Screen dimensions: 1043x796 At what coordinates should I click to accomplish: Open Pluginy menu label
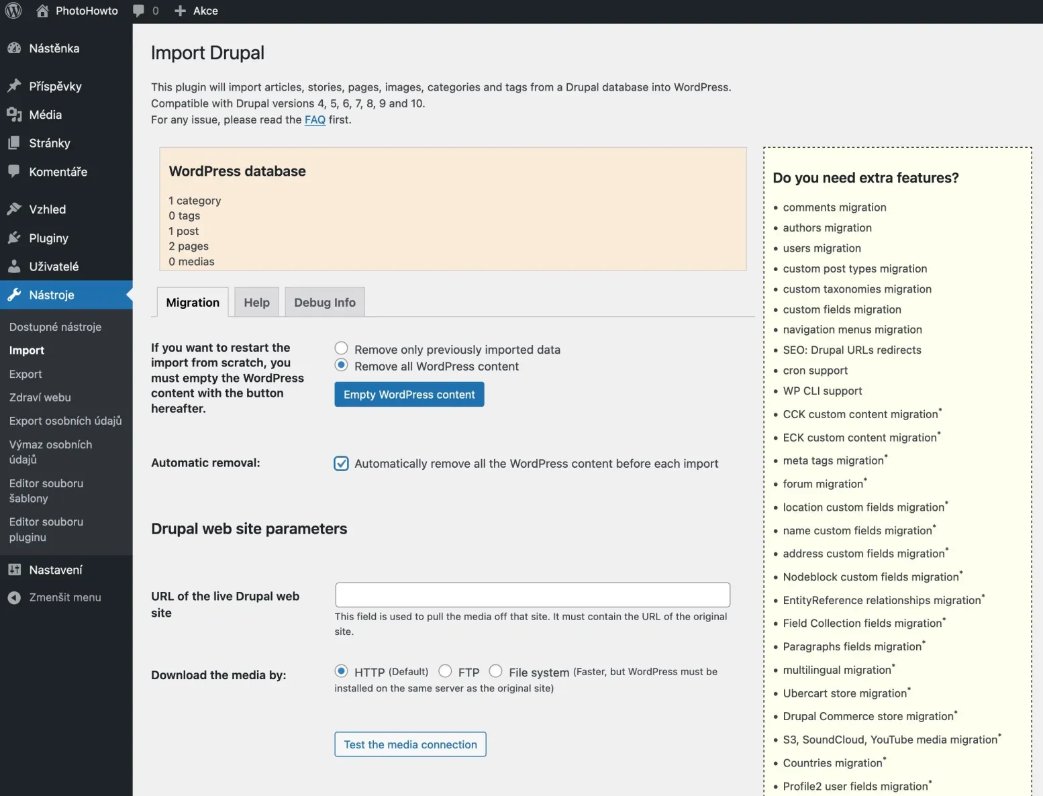coord(49,238)
